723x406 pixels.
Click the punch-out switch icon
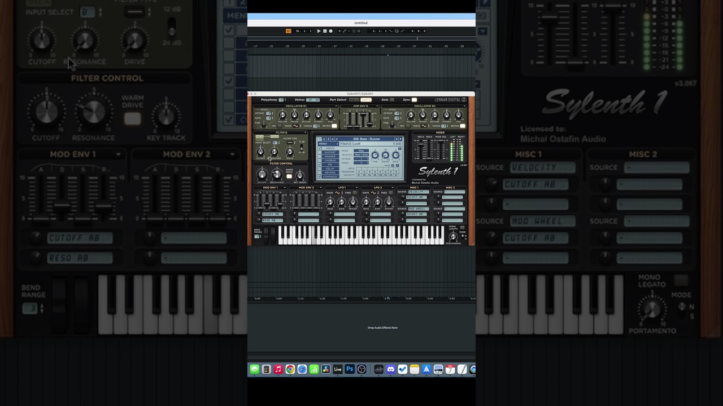coord(403,31)
